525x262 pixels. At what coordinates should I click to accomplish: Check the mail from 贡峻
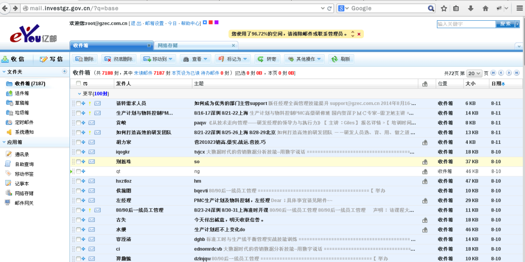click(79, 123)
